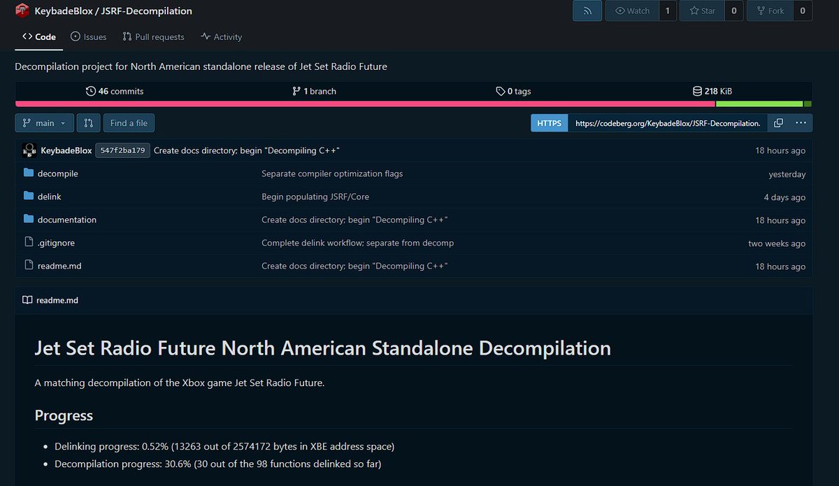This screenshot has width=839, height=486.
Task: Open commit 'Begin populating JSRF/Core'
Action: (315, 196)
